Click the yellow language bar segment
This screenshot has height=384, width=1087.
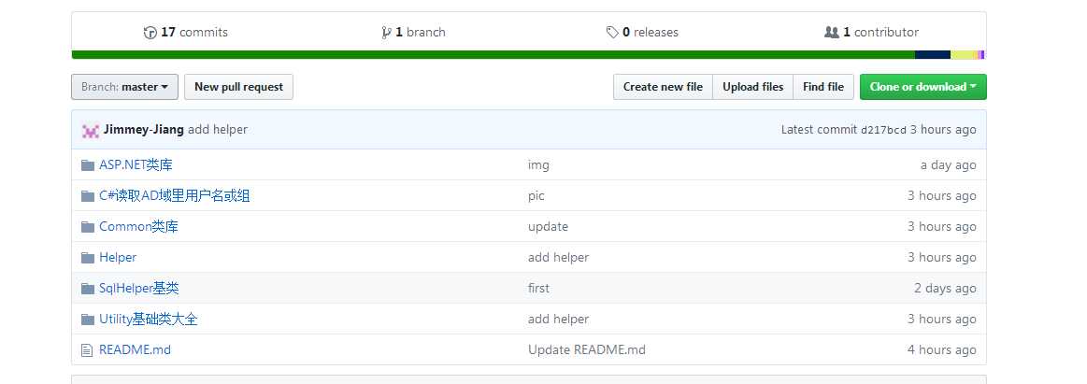click(964, 55)
